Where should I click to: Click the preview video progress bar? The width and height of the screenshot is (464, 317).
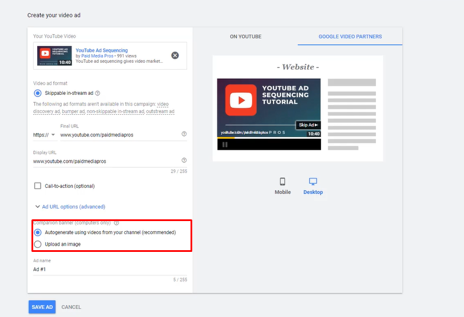click(x=269, y=138)
